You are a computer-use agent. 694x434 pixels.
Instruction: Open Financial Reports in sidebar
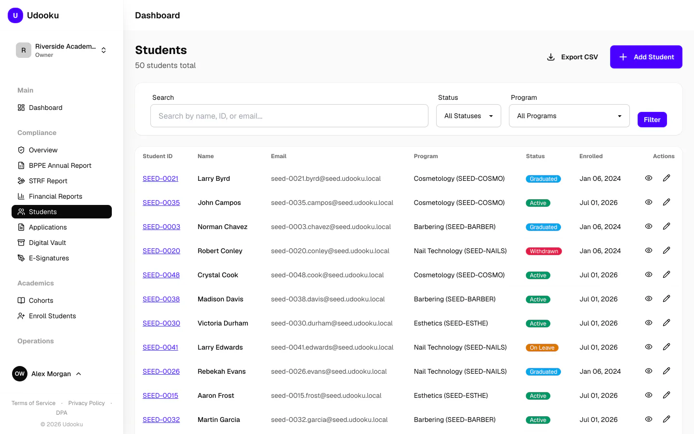pos(62,196)
